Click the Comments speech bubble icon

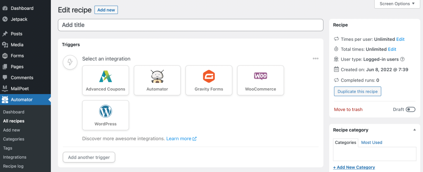5,78
